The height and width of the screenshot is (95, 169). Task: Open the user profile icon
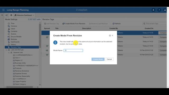[165, 10]
